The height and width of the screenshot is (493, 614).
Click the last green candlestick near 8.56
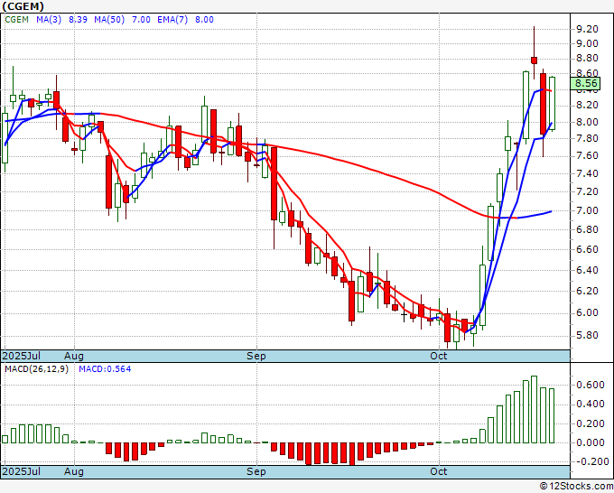point(552,103)
